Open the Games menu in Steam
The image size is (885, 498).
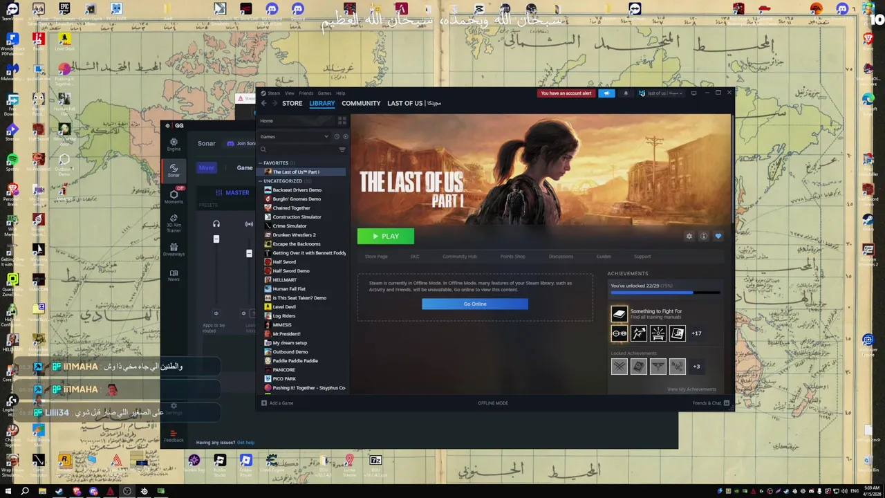tap(324, 93)
